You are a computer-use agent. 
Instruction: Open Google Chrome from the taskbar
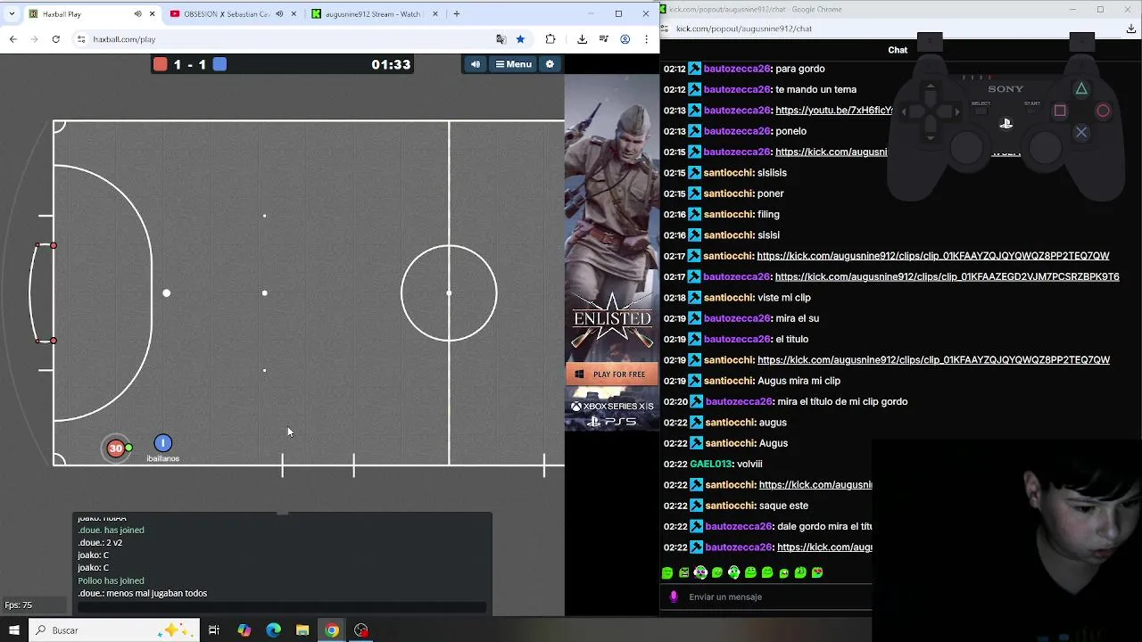tap(332, 630)
